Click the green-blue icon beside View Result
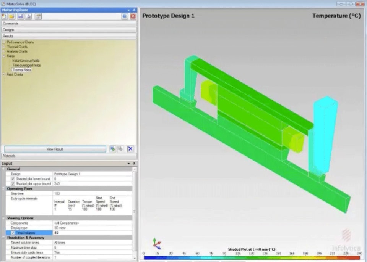This screenshot has width=367, height=262. tap(112, 149)
